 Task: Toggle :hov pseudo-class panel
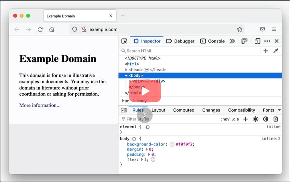tap(225, 119)
